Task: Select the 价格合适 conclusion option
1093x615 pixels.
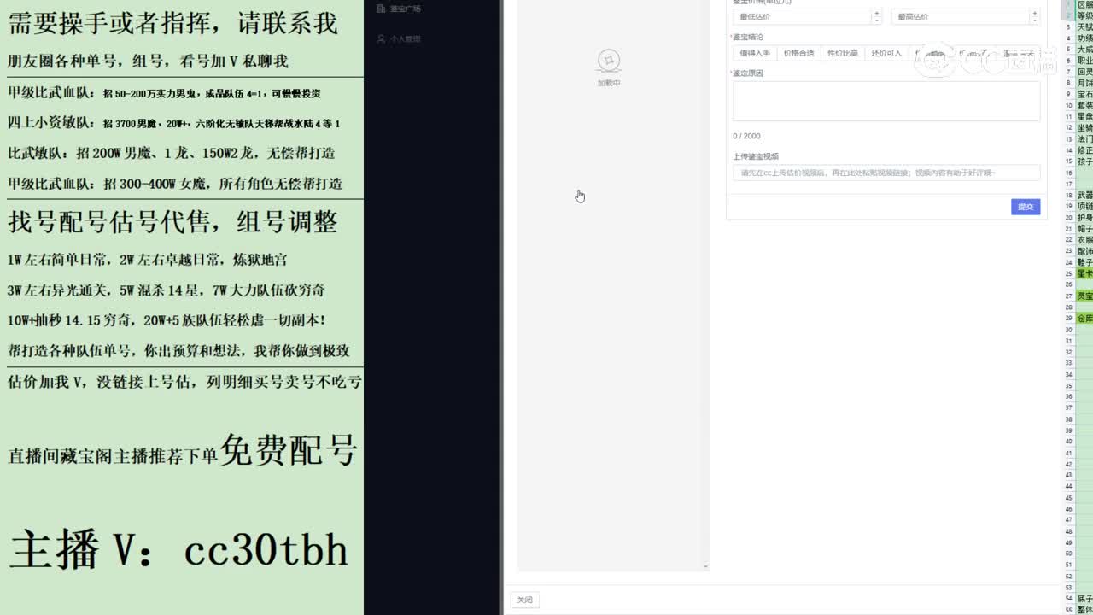Action: pos(798,53)
